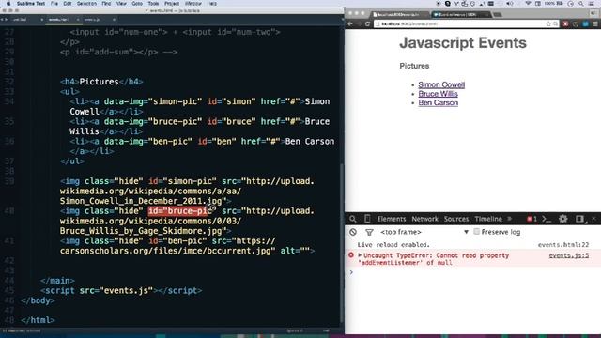
Task: Click the console input prompt
Action: [x=471, y=272]
